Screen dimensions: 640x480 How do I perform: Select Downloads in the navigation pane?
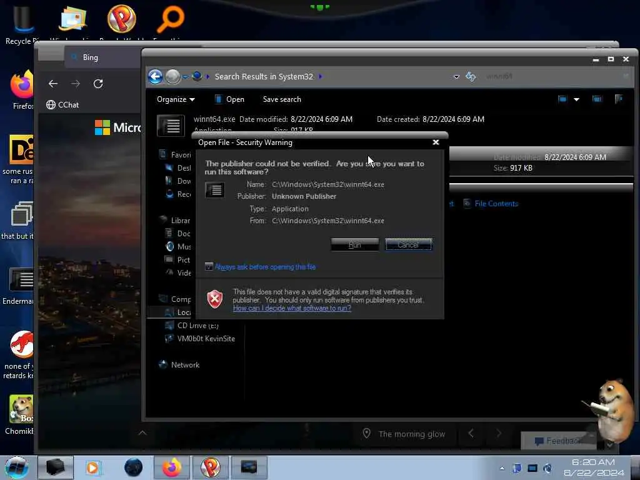tap(178, 181)
